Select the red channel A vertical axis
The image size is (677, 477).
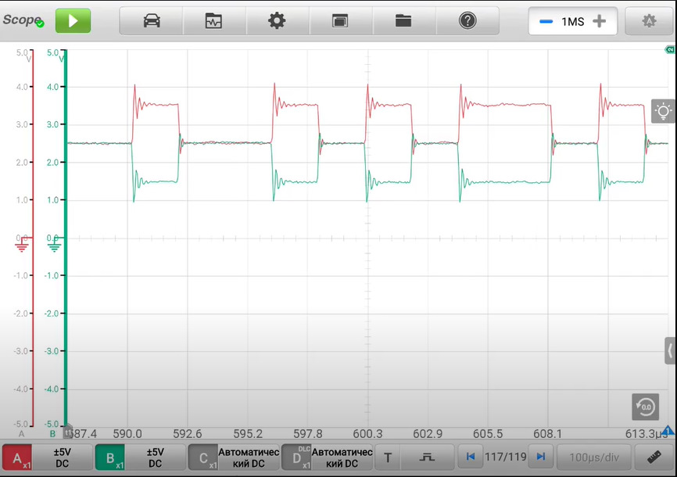[x=33, y=238]
